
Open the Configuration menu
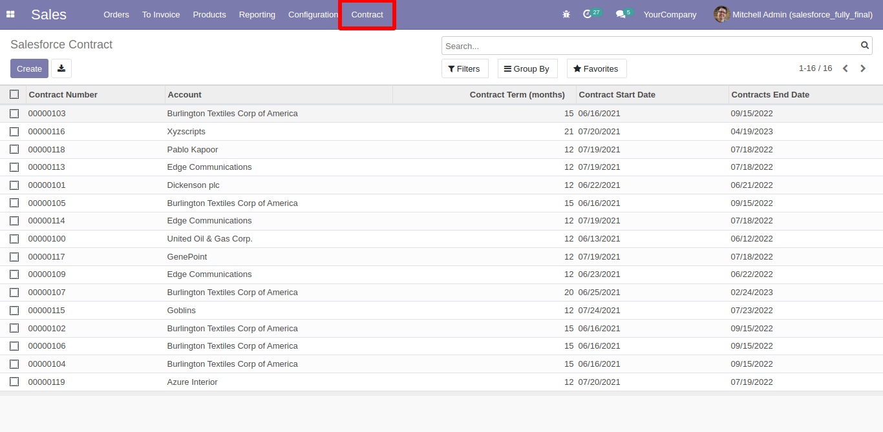(x=313, y=14)
